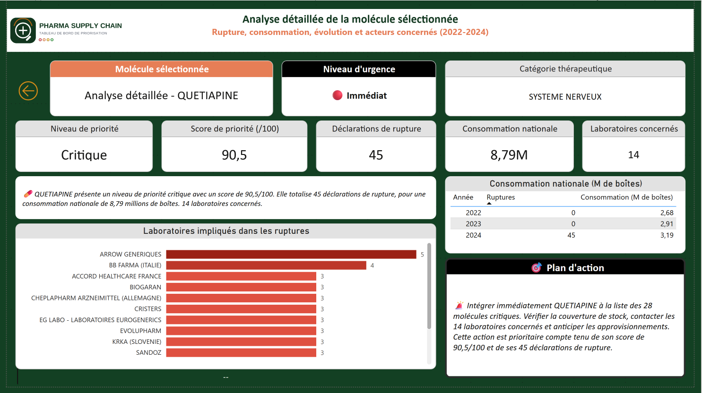702x393 pixels.
Task: Click the 90,5 priority score value
Action: (234, 155)
